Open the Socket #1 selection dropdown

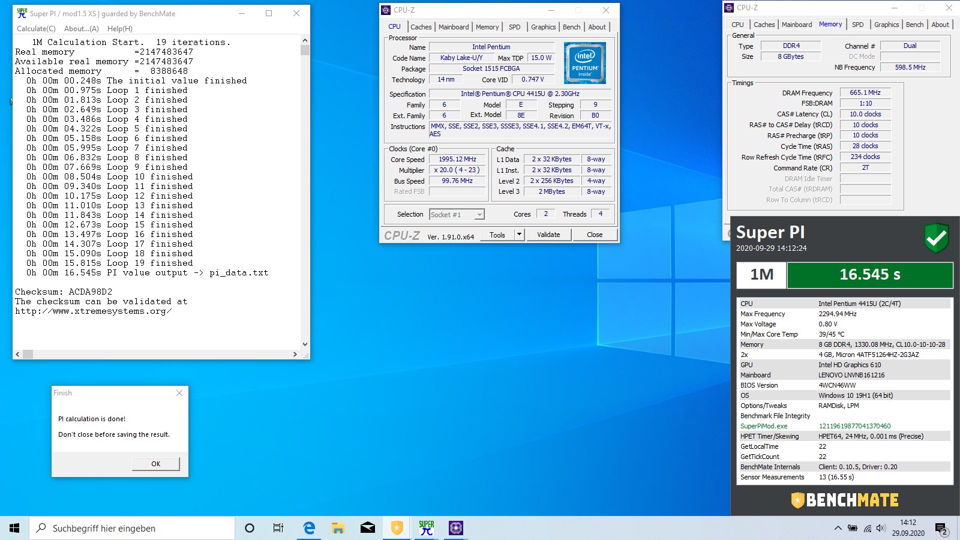tap(479, 214)
